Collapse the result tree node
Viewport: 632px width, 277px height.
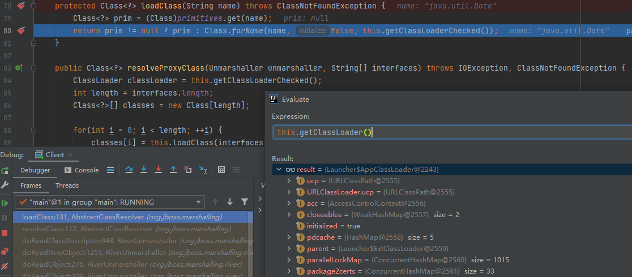click(278, 169)
